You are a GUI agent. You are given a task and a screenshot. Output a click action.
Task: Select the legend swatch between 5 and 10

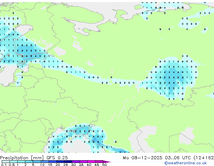pyautogui.click(x=37, y=162)
